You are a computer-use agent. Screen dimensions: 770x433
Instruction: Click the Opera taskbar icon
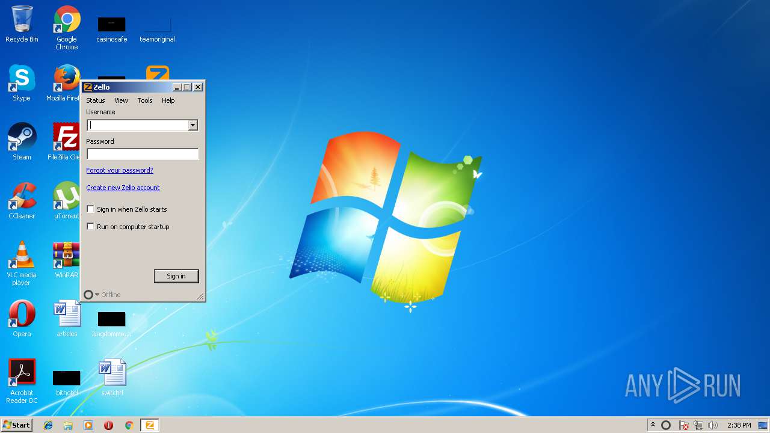click(x=108, y=425)
